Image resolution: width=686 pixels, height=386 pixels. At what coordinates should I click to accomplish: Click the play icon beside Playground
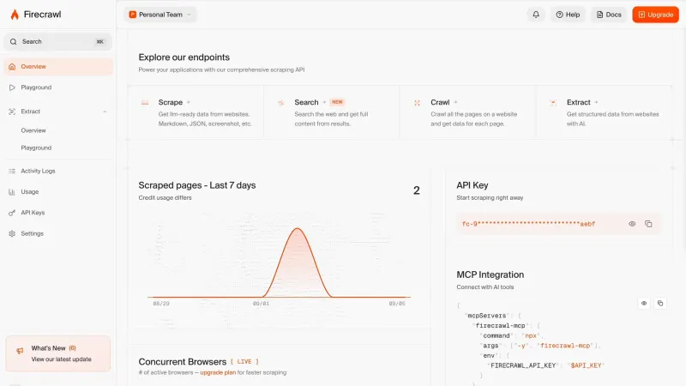pos(12,87)
